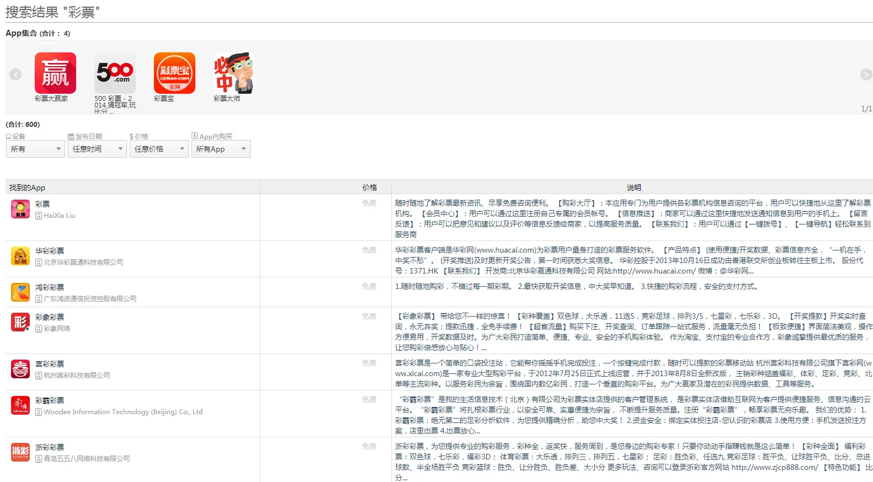Screen dimensions: 873x482
Task: Click the 彩象彩票 app icon
Action: [x=20, y=322]
